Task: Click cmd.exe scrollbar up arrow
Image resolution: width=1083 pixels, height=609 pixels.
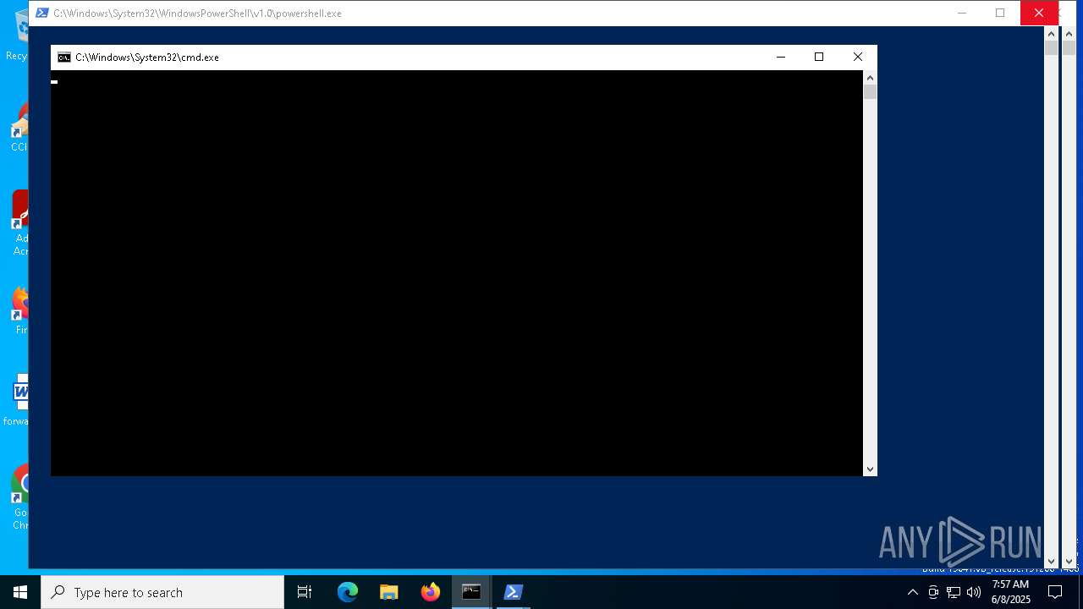Action: [870, 77]
